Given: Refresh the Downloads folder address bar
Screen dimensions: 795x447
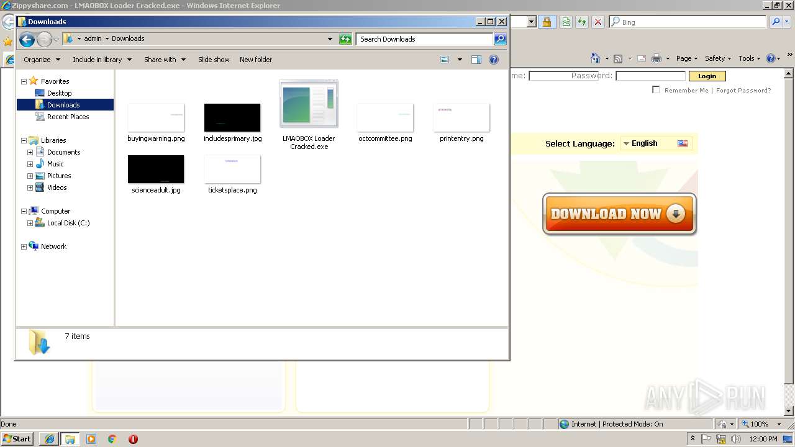Looking at the screenshot, I should pos(345,39).
